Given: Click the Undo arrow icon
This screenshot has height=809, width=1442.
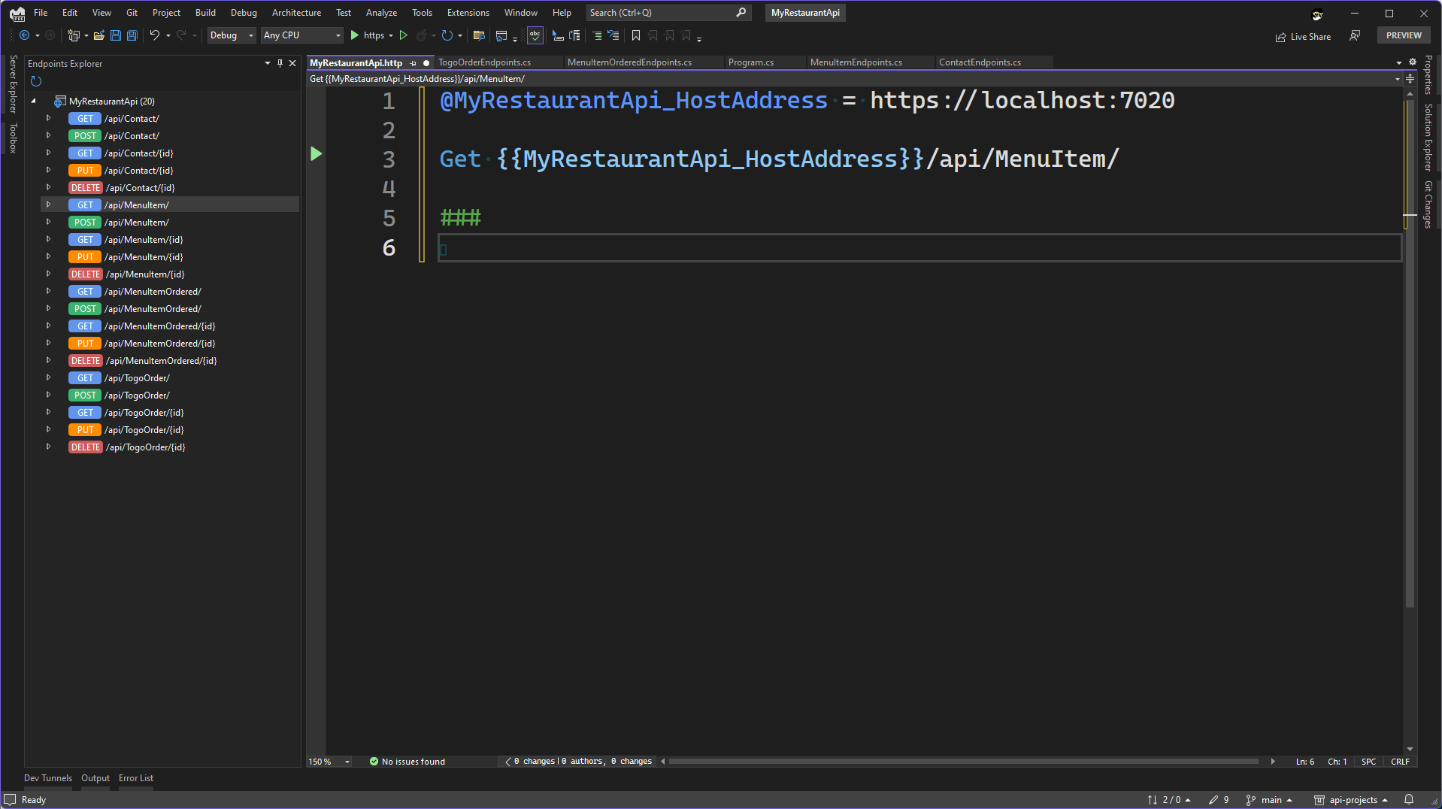Looking at the screenshot, I should coord(154,35).
